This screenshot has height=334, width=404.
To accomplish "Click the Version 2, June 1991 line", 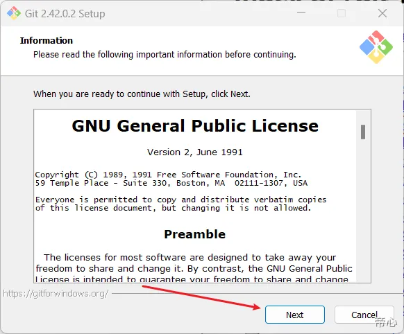I will pos(195,152).
